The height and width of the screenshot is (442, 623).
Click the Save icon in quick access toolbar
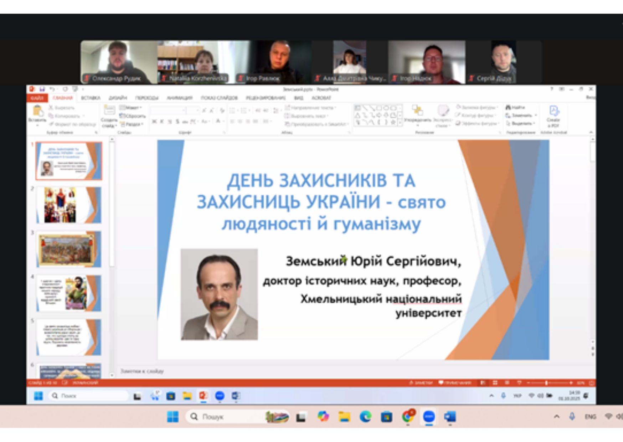point(42,89)
